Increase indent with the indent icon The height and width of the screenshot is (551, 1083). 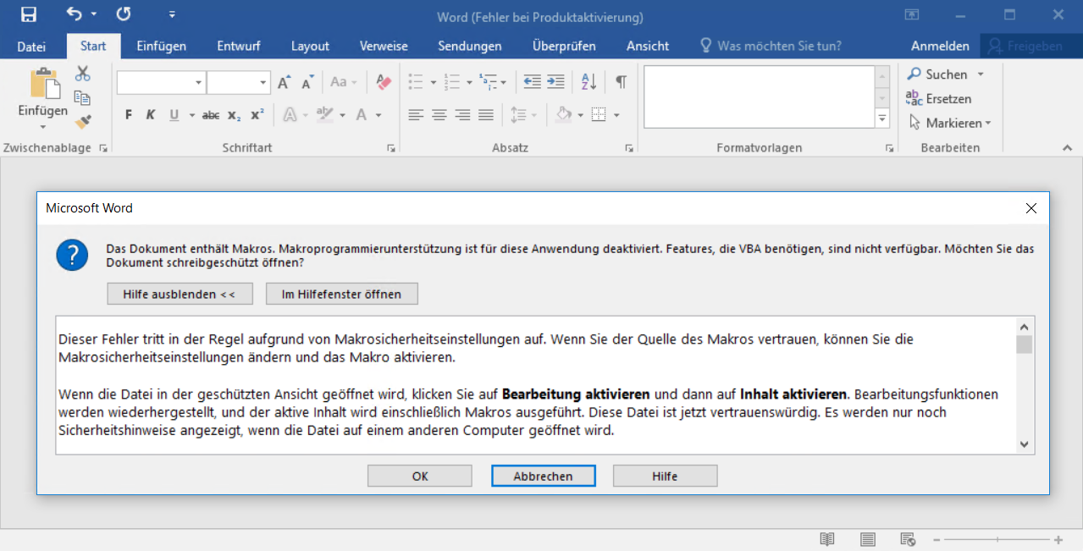555,82
